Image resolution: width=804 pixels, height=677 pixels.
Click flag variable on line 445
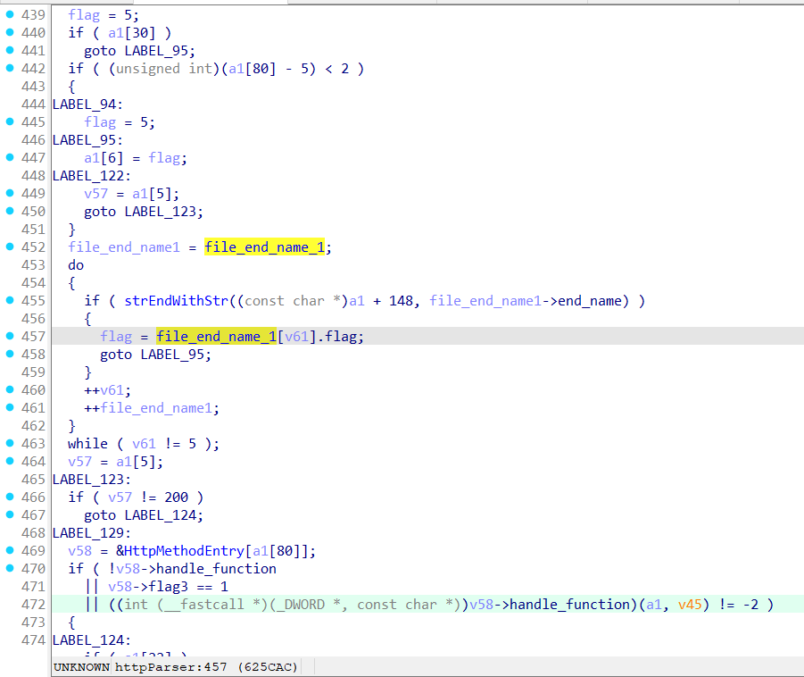point(100,122)
